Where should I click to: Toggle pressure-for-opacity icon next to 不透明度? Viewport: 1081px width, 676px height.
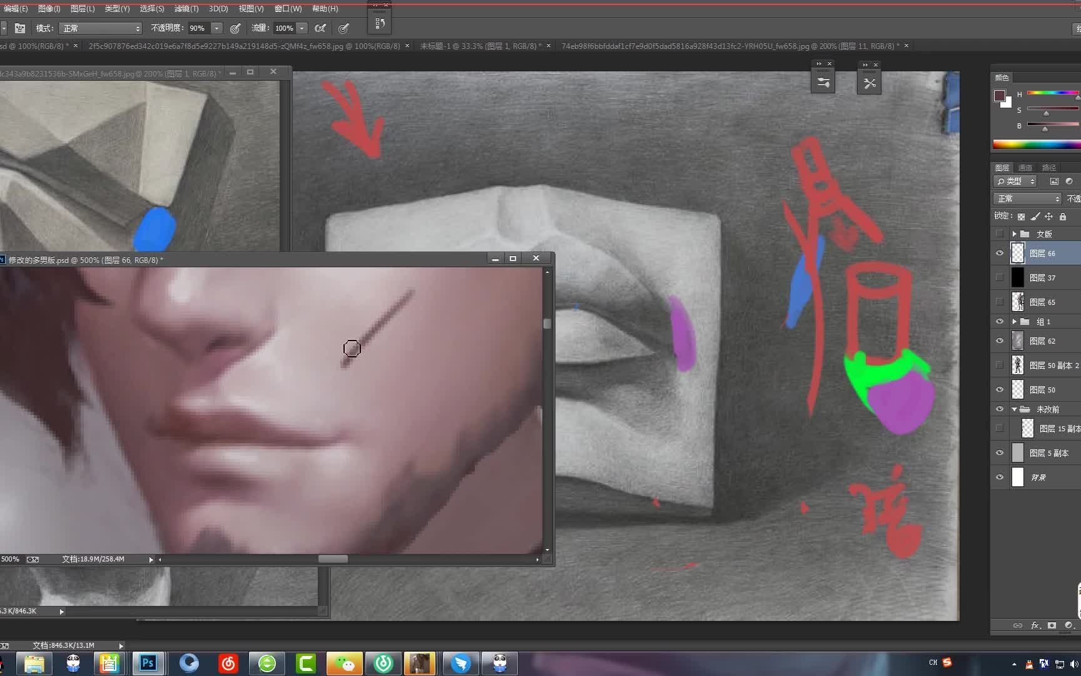coord(235,28)
